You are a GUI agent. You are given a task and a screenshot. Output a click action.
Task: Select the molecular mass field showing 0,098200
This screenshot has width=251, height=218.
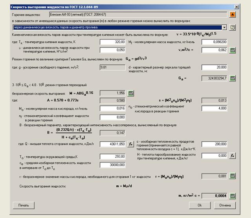[x=214, y=41]
